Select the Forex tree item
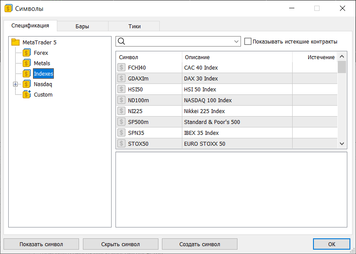This screenshot has width=356, height=254. pyautogui.click(x=41, y=53)
